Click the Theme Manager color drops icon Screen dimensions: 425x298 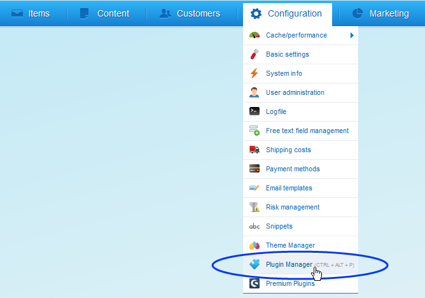254,245
